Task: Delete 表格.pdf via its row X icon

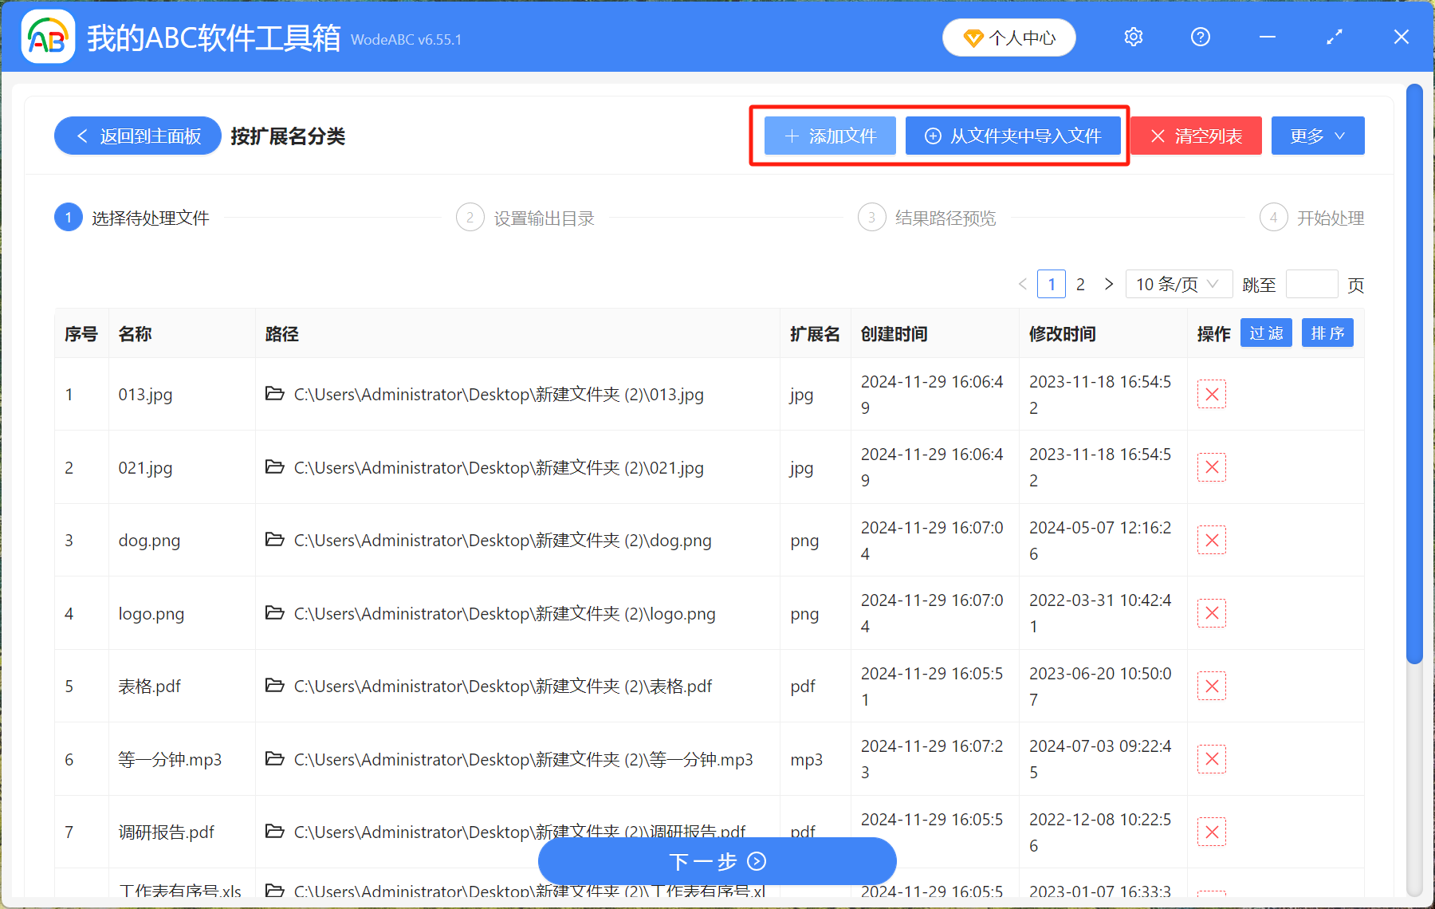Action: click(1211, 686)
